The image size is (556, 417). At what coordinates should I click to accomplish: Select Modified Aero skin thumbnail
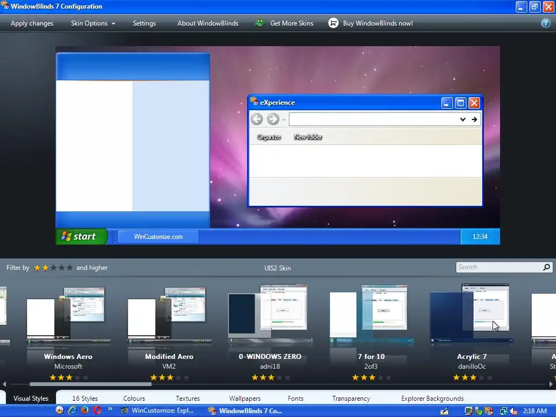coord(169,315)
